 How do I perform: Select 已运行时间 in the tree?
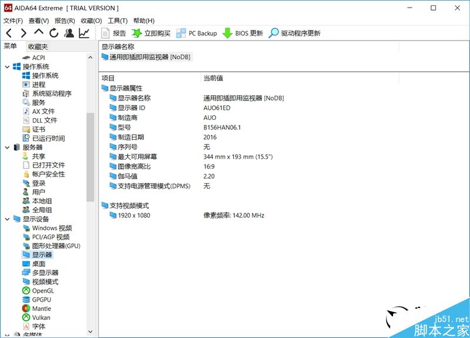43,139
